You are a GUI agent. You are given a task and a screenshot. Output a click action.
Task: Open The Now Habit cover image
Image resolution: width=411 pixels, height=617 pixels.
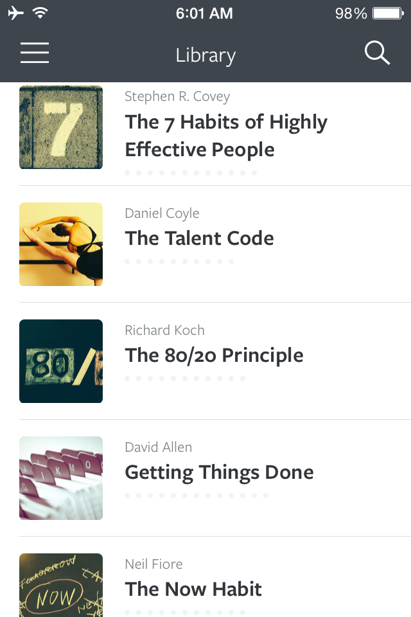(x=61, y=585)
